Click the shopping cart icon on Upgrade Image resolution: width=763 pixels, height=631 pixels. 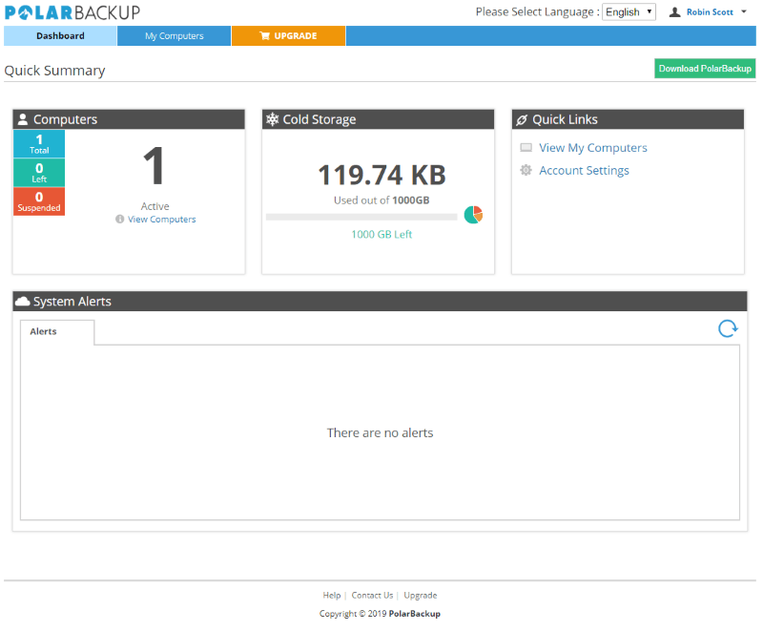point(264,36)
